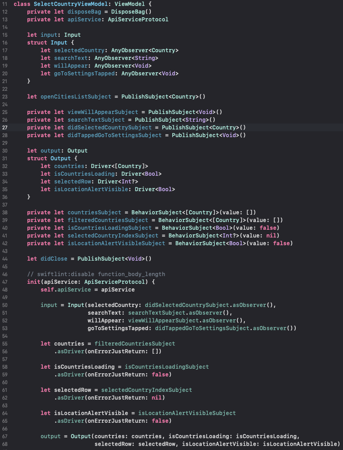
Task: Click the ViewModel superclass name
Action: point(130,4)
